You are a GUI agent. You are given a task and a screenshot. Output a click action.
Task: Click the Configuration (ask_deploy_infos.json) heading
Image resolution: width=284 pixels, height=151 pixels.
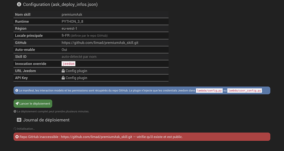[61, 5]
